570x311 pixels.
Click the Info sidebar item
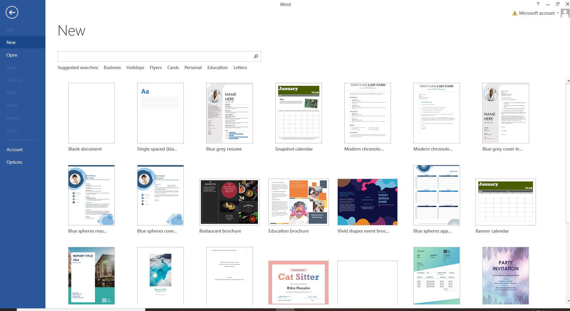[23, 30]
